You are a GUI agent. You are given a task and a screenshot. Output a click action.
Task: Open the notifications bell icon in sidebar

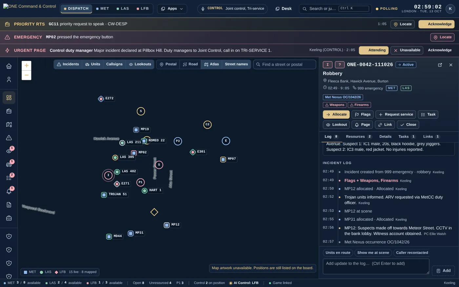click(x=9, y=191)
